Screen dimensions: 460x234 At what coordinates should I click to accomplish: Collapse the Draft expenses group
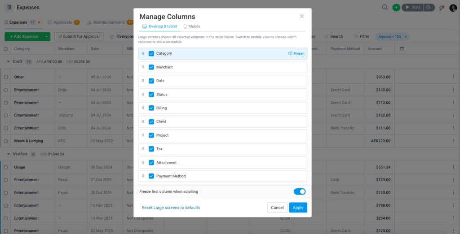(8, 61)
